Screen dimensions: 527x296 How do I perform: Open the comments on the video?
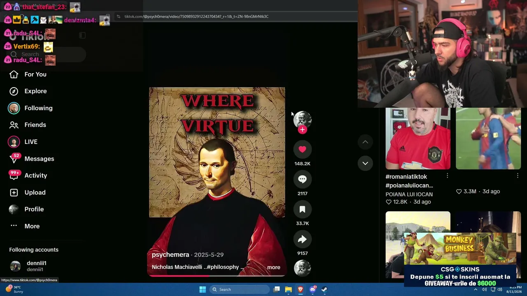pos(302,179)
